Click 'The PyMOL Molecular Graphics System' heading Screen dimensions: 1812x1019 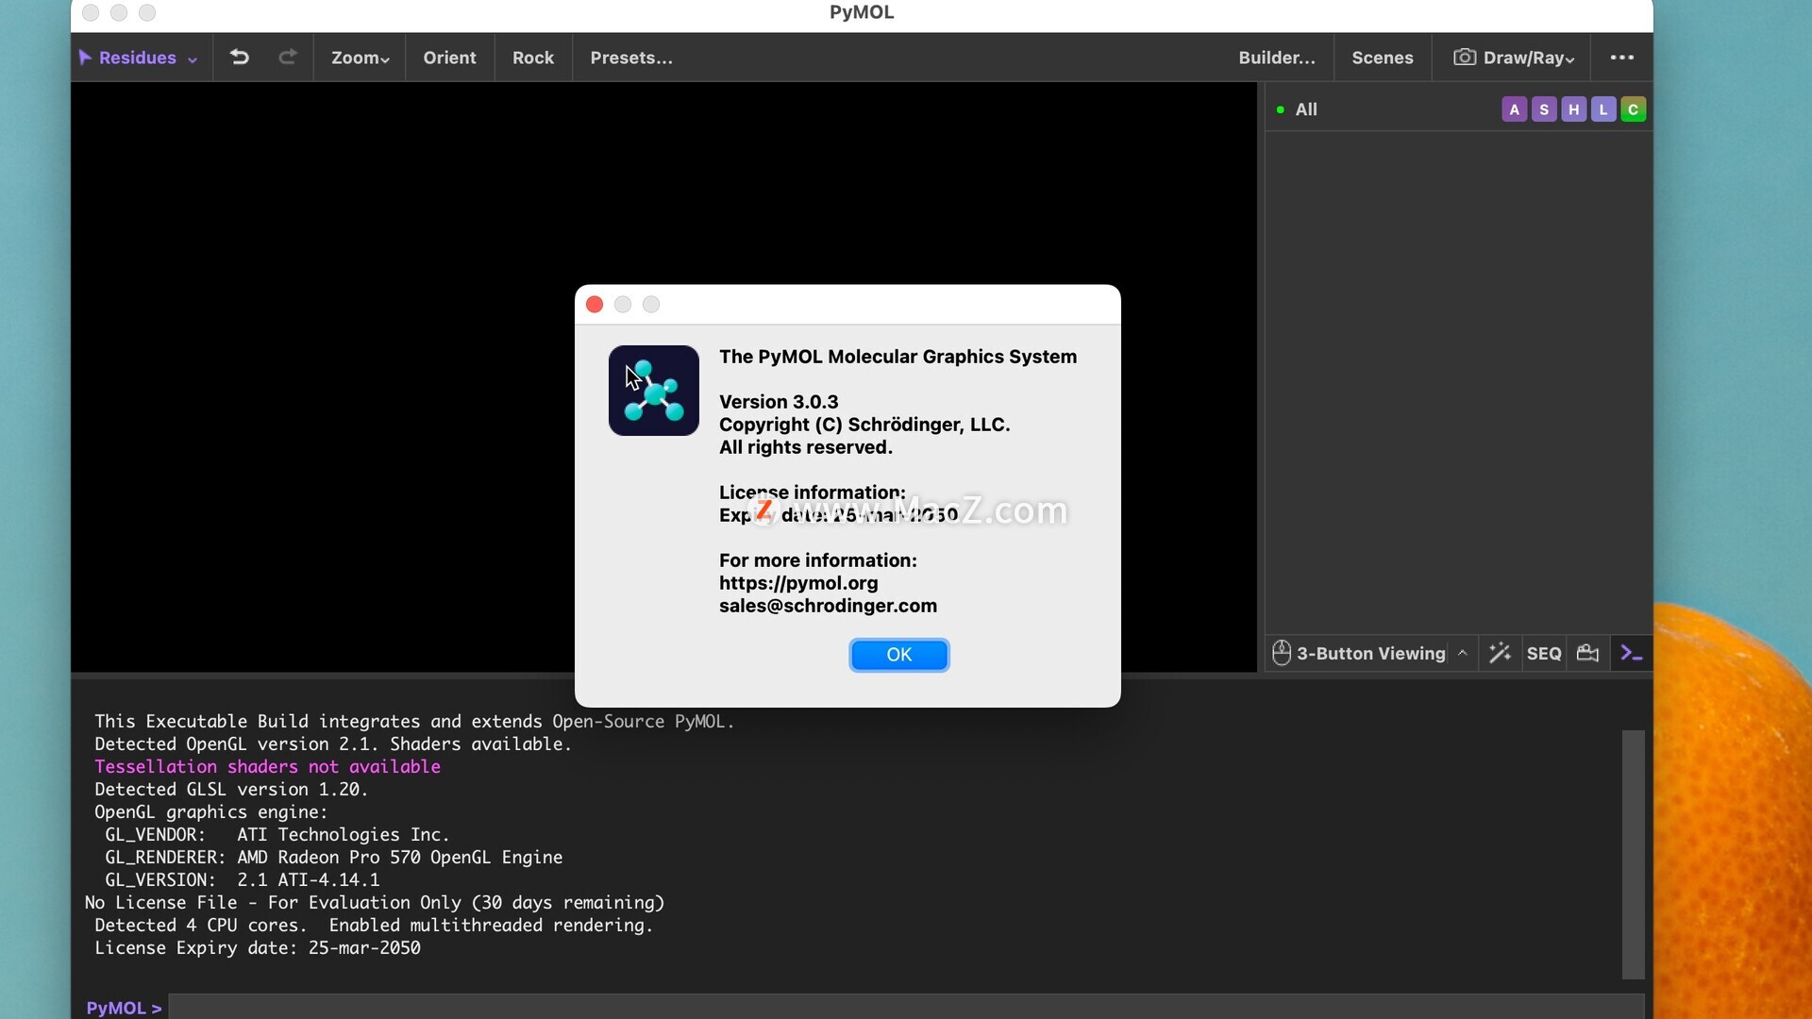[x=898, y=357]
